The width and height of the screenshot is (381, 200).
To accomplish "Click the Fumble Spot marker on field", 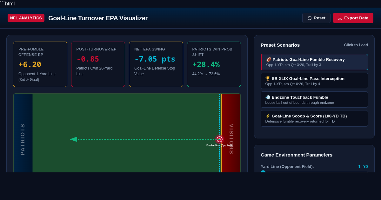I will coord(219,139).
